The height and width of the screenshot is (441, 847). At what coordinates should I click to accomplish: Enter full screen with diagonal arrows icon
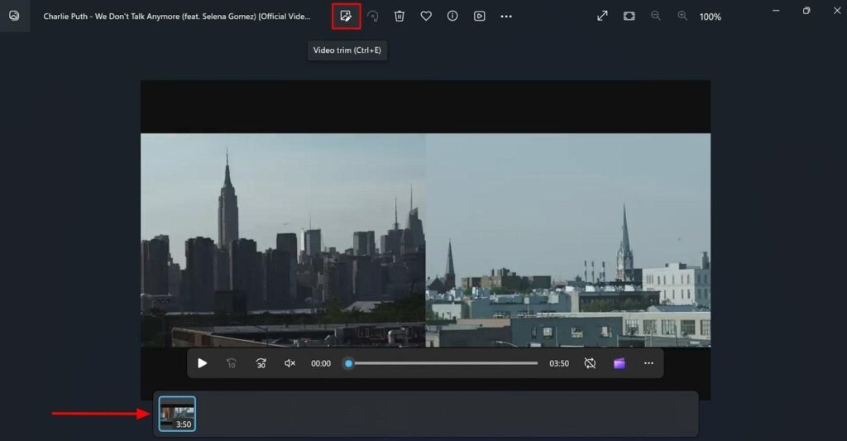602,17
